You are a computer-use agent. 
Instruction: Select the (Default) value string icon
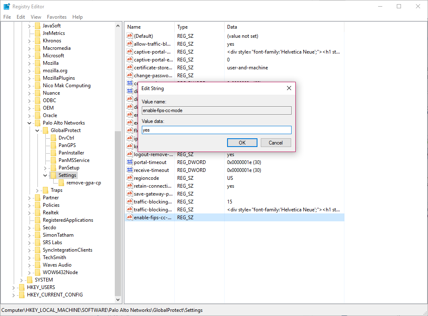(x=129, y=36)
